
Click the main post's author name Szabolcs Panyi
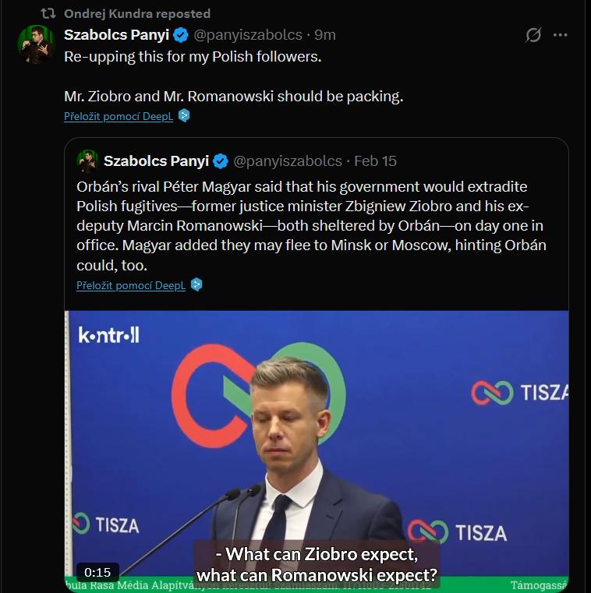(x=116, y=35)
